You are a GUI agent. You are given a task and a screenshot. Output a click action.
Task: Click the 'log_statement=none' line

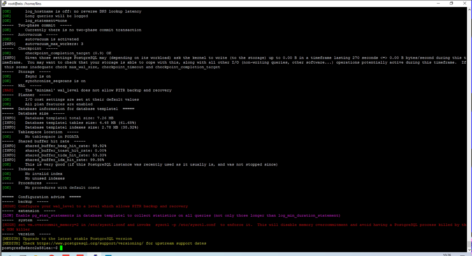(46, 21)
